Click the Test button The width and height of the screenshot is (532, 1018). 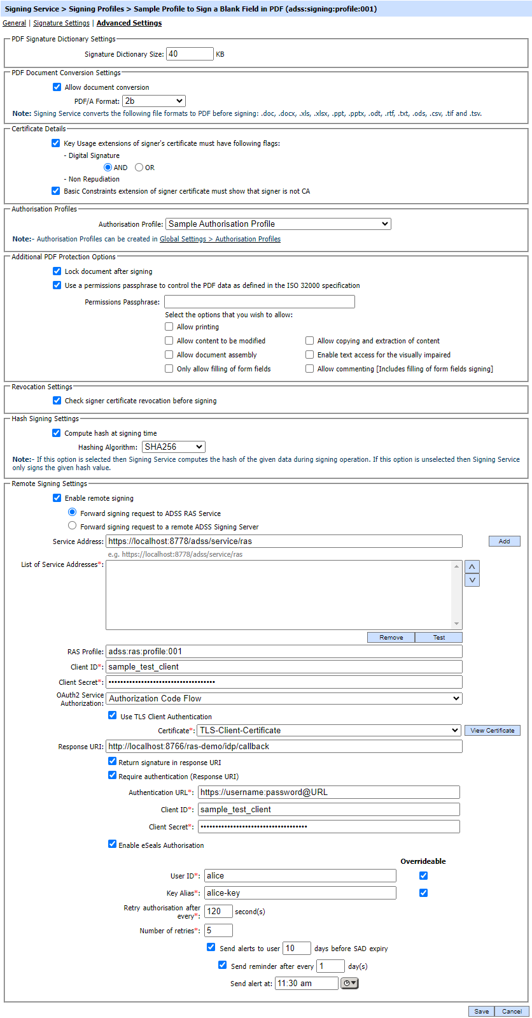(x=439, y=637)
